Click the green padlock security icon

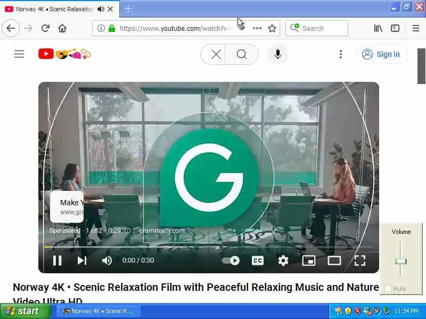(x=112, y=28)
